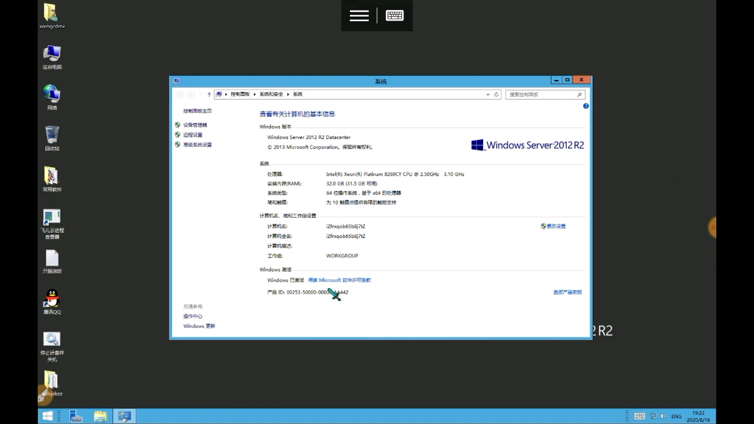This screenshot has height=424, width=754.
Task: Expand the address bar history dropdown
Action: 488,94
